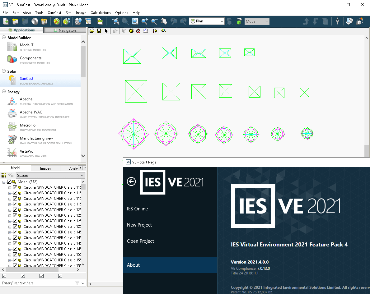Select the black arrow pointer tool

coord(106,31)
